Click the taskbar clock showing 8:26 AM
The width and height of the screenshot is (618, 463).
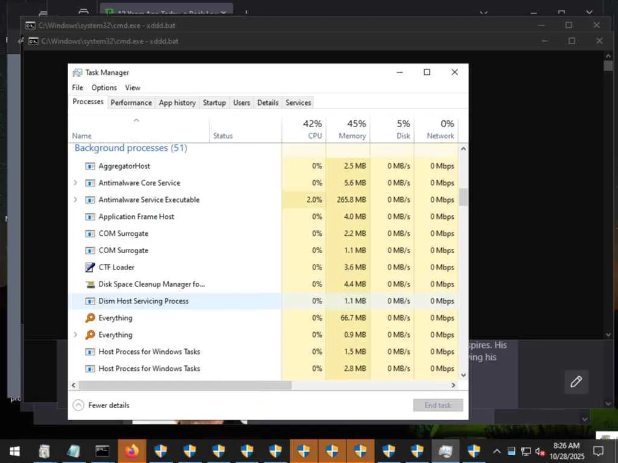567,451
